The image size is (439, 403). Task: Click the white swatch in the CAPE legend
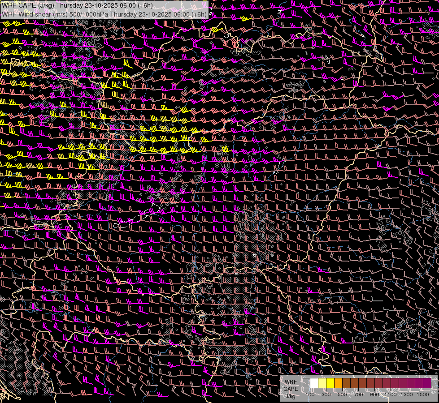pos(314,383)
